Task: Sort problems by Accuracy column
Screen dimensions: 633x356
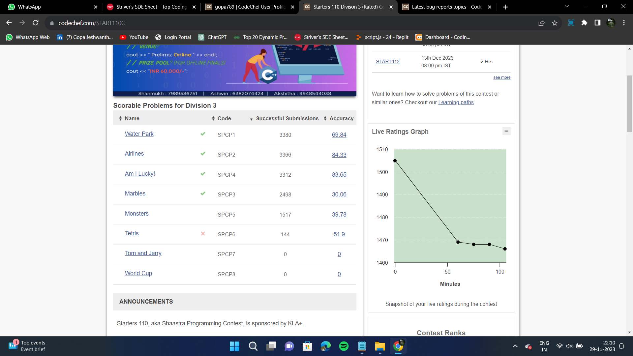Action: [x=341, y=118]
